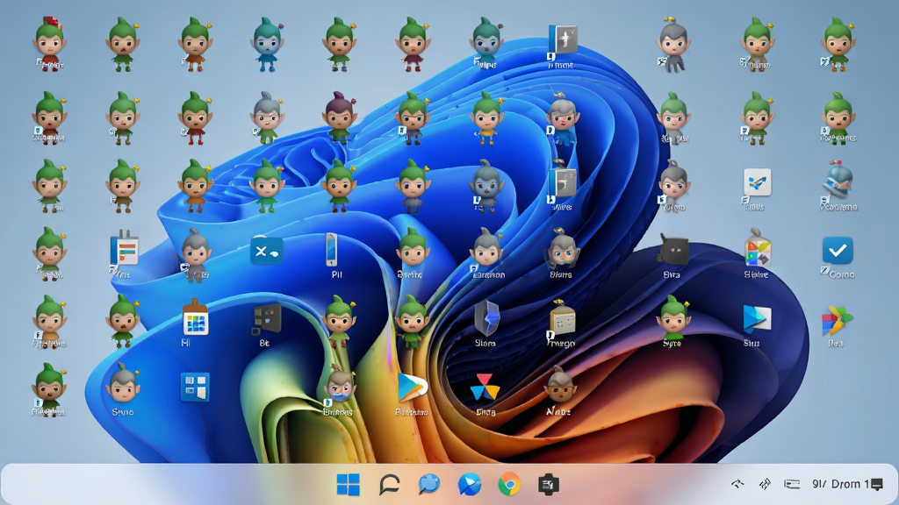Open the dark camera app in taskbar

[549, 484]
